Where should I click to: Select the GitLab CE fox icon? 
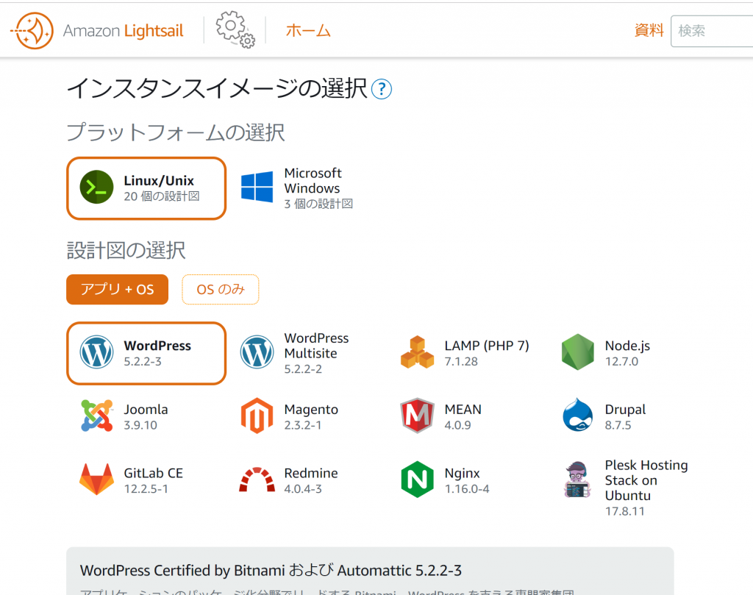[96, 480]
